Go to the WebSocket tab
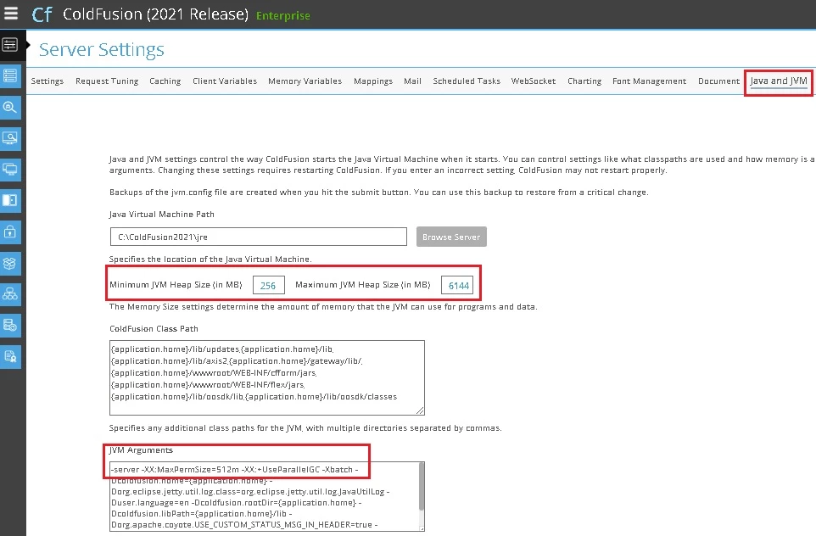 tap(534, 81)
